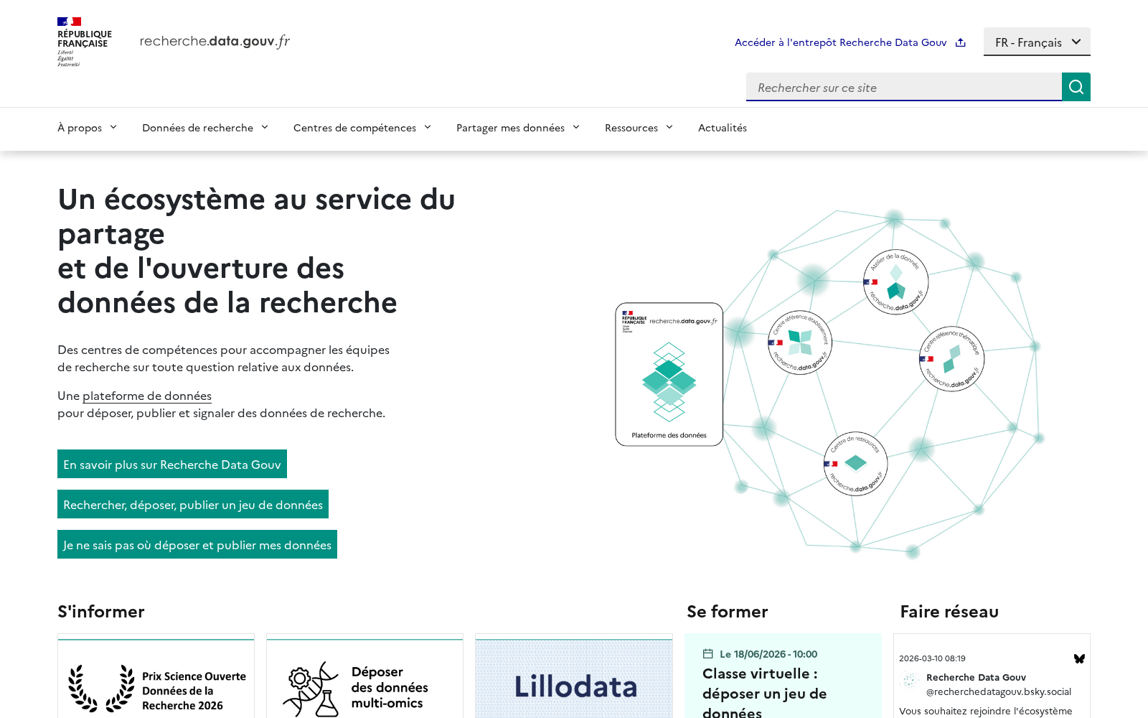Click the S'informer heading
1148x718 pixels.
(x=101, y=611)
